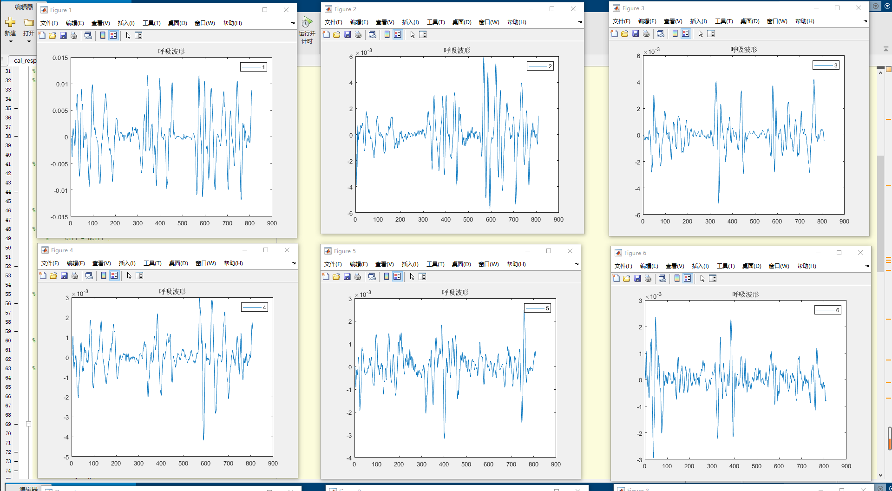Click Open File icon in Figure 4 toolbar
This screenshot has height=491, width=892.
click(x=53, y=275)
